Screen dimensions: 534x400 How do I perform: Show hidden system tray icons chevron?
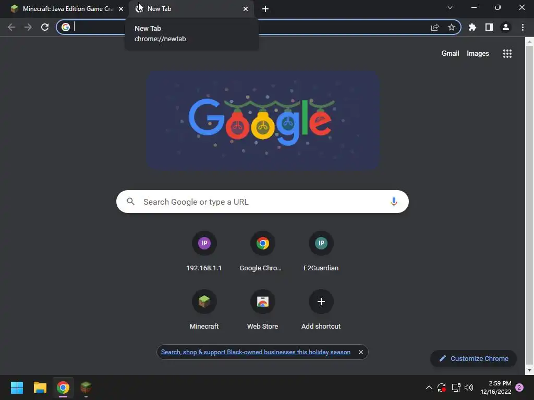coord(429,387)
